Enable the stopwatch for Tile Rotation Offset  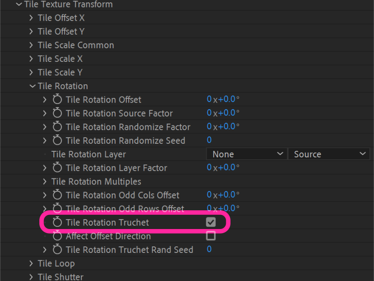(57, 99)
